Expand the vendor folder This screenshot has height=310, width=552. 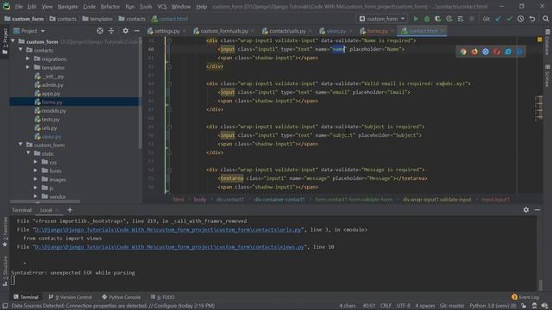(35, 196)
